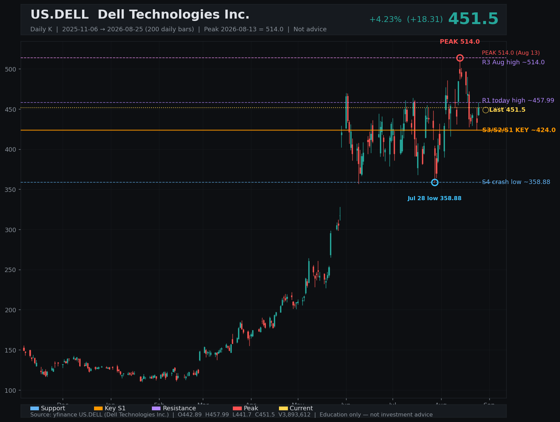Click the red PEAK circle marker at 514.0

[x=460, y=58]
